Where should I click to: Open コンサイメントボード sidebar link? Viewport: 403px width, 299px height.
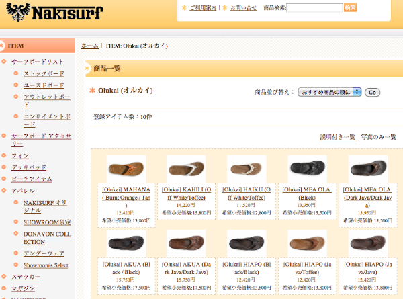47,120
